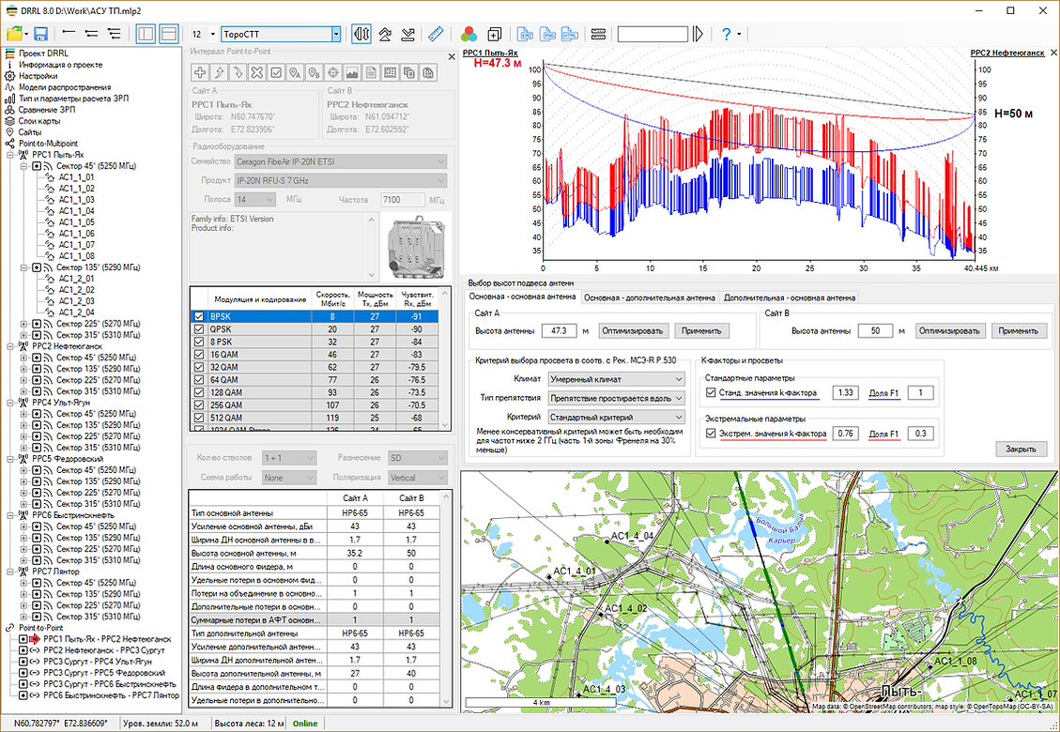This screenshot has height=732, width=1060.
Task: Select two-level tree view toolbar icon
Action: [91, 34]
